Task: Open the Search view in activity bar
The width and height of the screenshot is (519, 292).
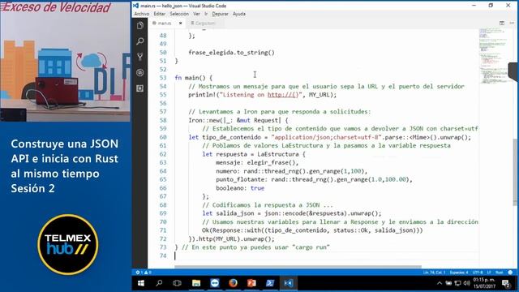Action: [140, 41]
